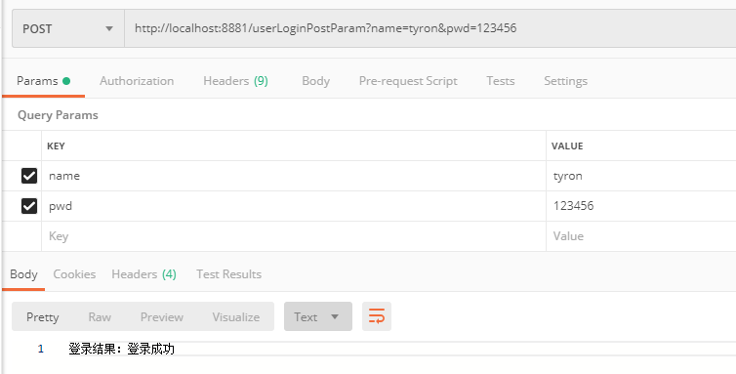Screen dimensions: 736x374
Task: Switch to the Params tab
Action: coord(43,81)
